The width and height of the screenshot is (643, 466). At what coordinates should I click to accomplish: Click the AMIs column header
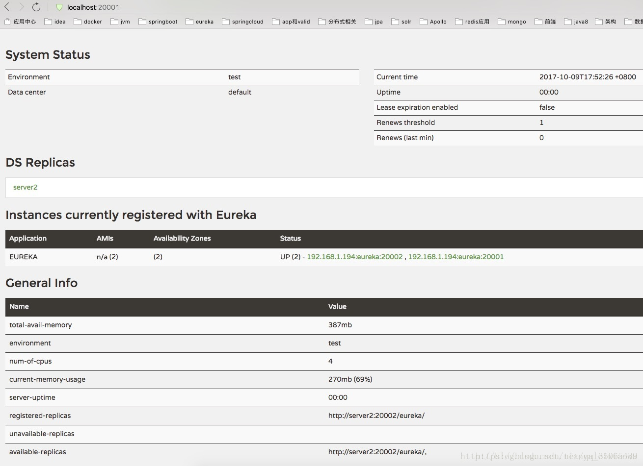pyautogui.click(x=105, y=239)
